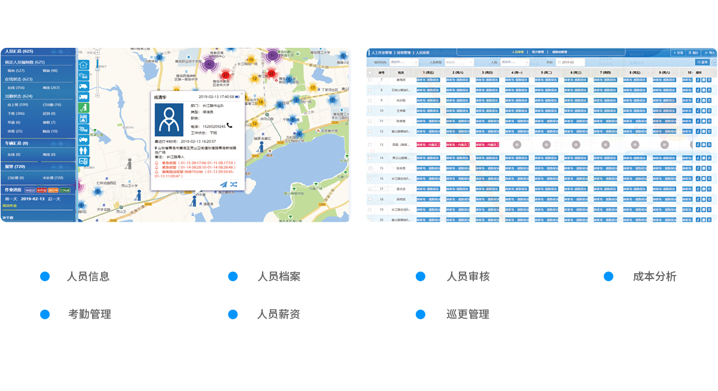Click the 查询 search button
Screen dimensions: 718x391
[702, 62]
